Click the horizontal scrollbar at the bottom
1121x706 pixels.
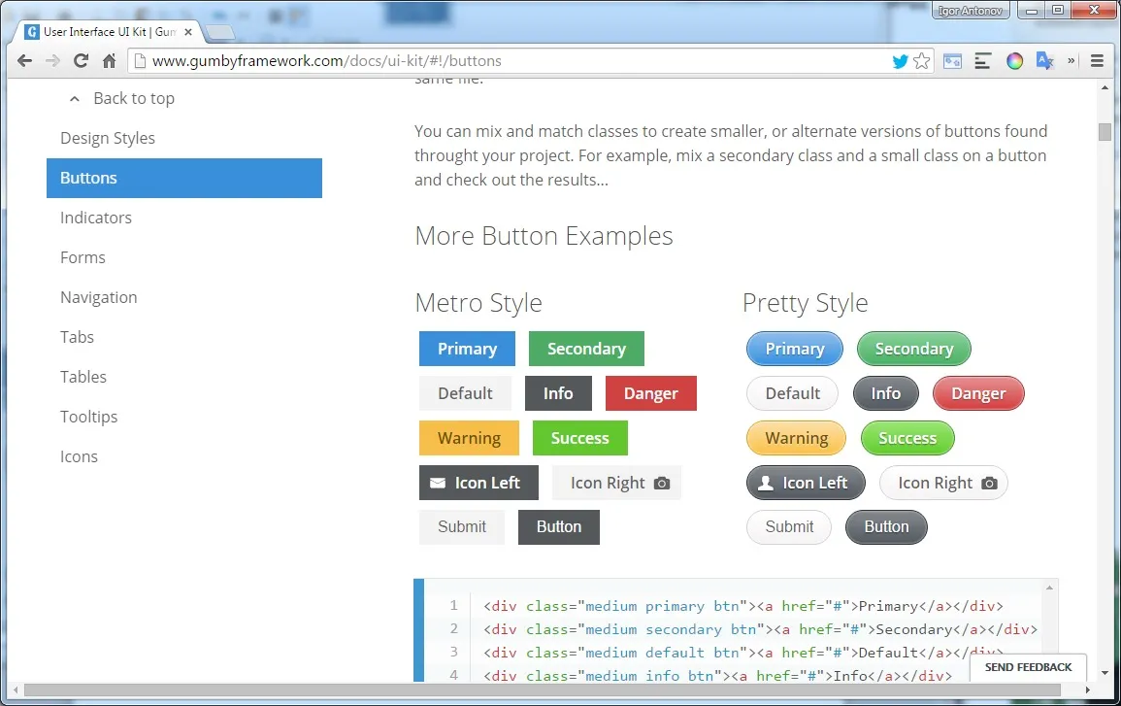pyautogui.click(x=542, y=690)
